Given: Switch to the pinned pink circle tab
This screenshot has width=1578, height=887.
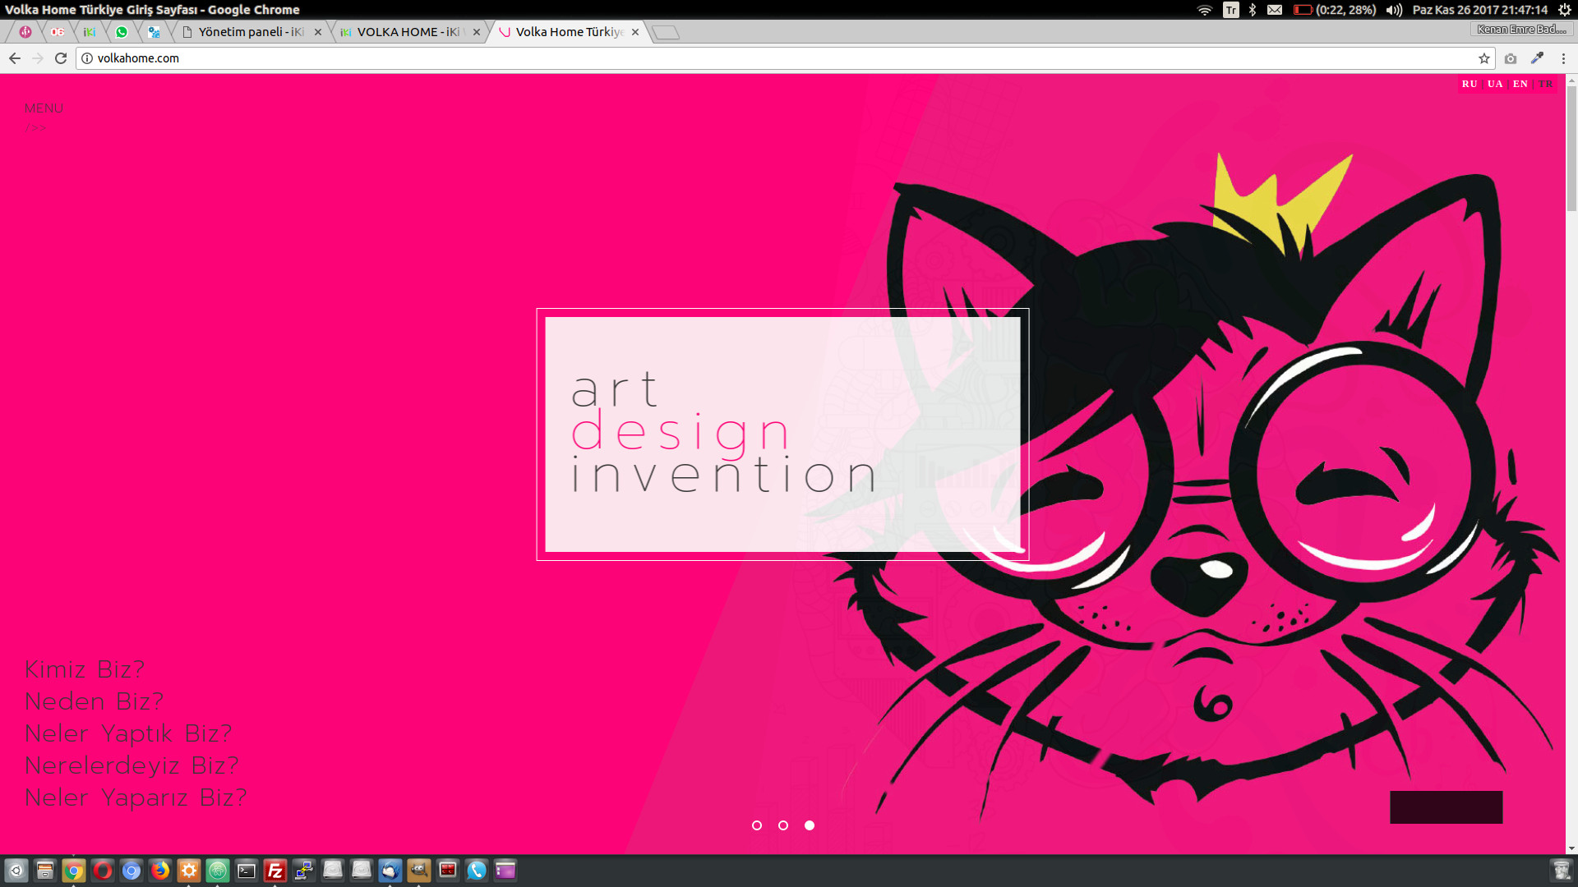Looking at the screenshot, I should 25,32.
